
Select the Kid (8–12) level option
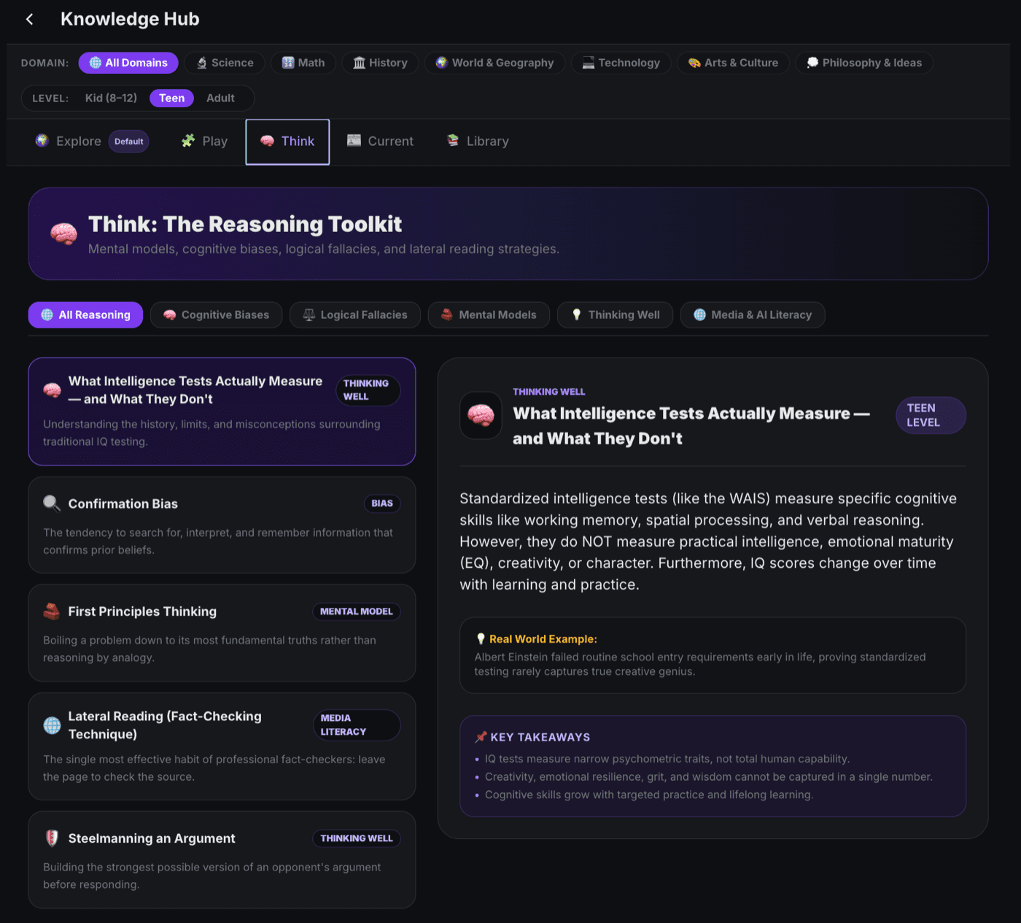point(111,98)
